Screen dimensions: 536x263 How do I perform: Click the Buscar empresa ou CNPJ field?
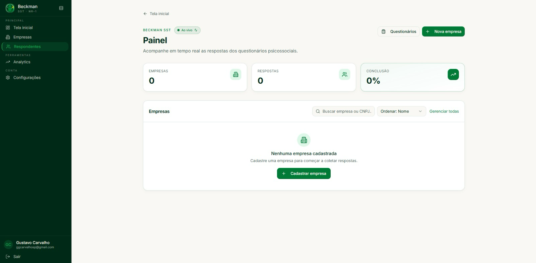point(343,111)
